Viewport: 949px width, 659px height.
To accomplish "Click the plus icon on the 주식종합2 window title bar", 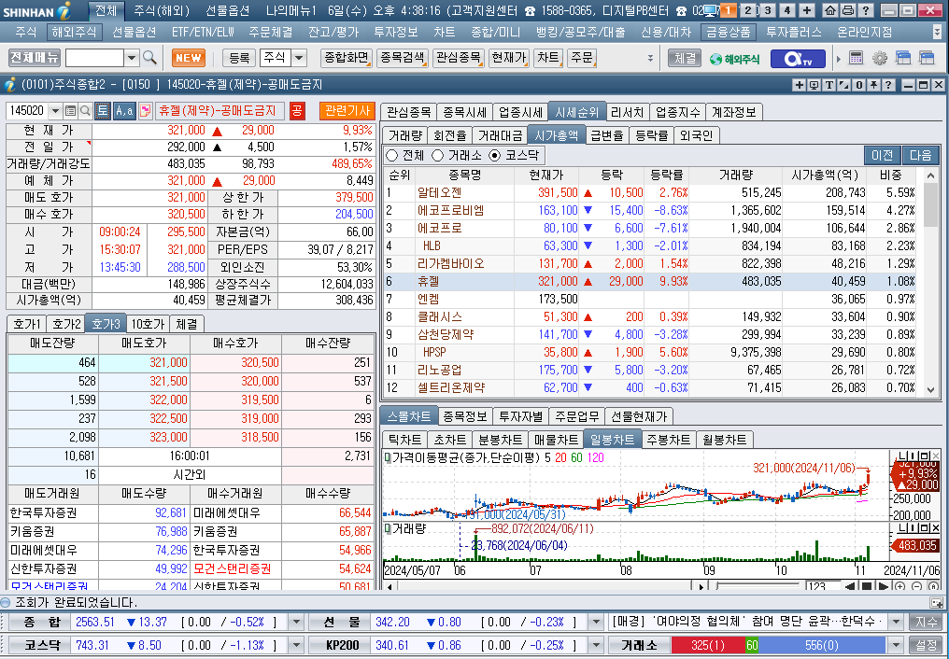I will (x=800, y=85).
